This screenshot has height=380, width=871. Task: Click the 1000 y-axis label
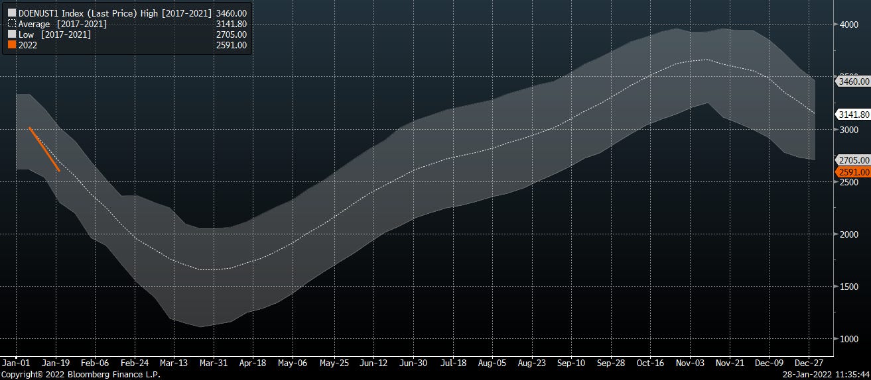(x=850, y=339)
